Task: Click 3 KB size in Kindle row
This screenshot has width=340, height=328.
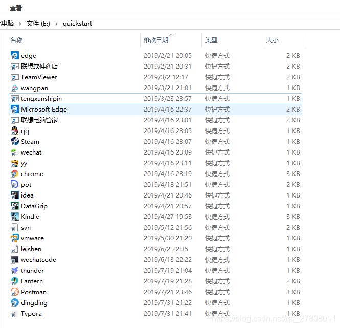Action: click(293, 216)
